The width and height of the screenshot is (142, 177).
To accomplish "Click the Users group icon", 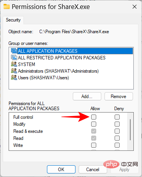I will (x=14, y=77).
